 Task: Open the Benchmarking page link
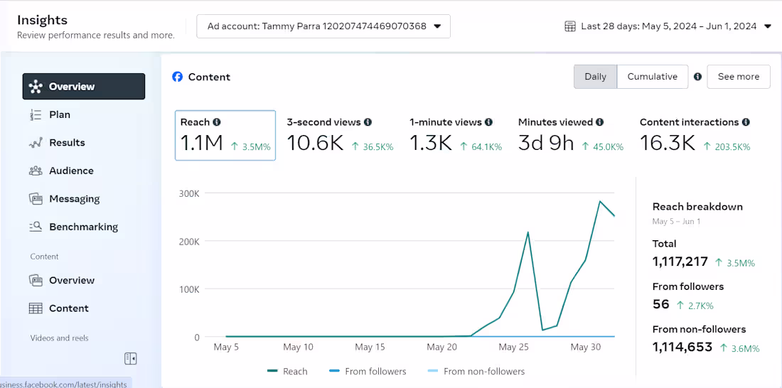click(83, 227)
